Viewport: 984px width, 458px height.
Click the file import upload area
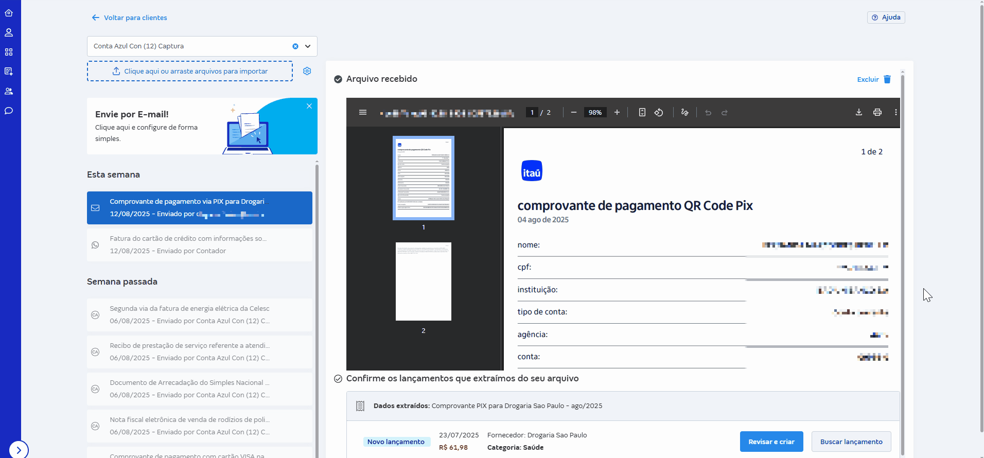click(190, 71)
